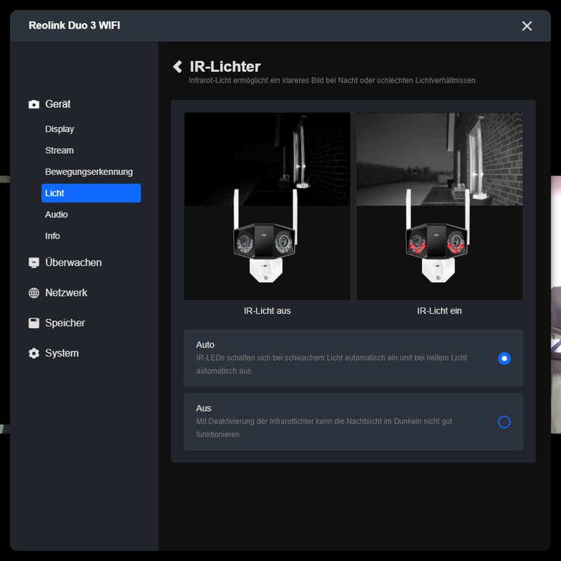
Task: Click the back arrow beside IR-Lichter
Action: click(x=177, y=66)
